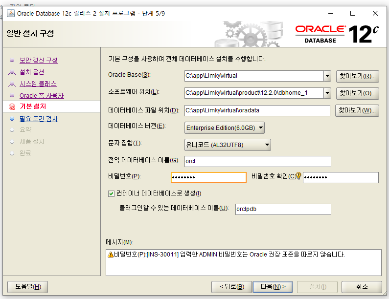Click the warning icon in message box
Viewport: 389px width, 299px height.
pos(111,255)
